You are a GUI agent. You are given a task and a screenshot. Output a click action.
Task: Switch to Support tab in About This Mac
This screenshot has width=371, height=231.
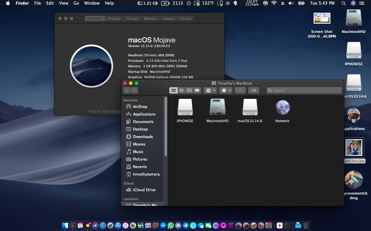168,18
